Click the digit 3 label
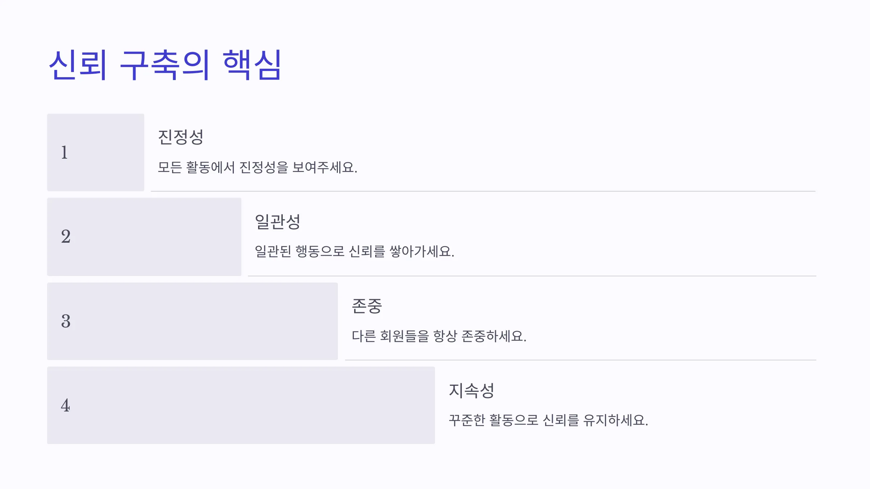The image size is (870, 489). point(66,321)
